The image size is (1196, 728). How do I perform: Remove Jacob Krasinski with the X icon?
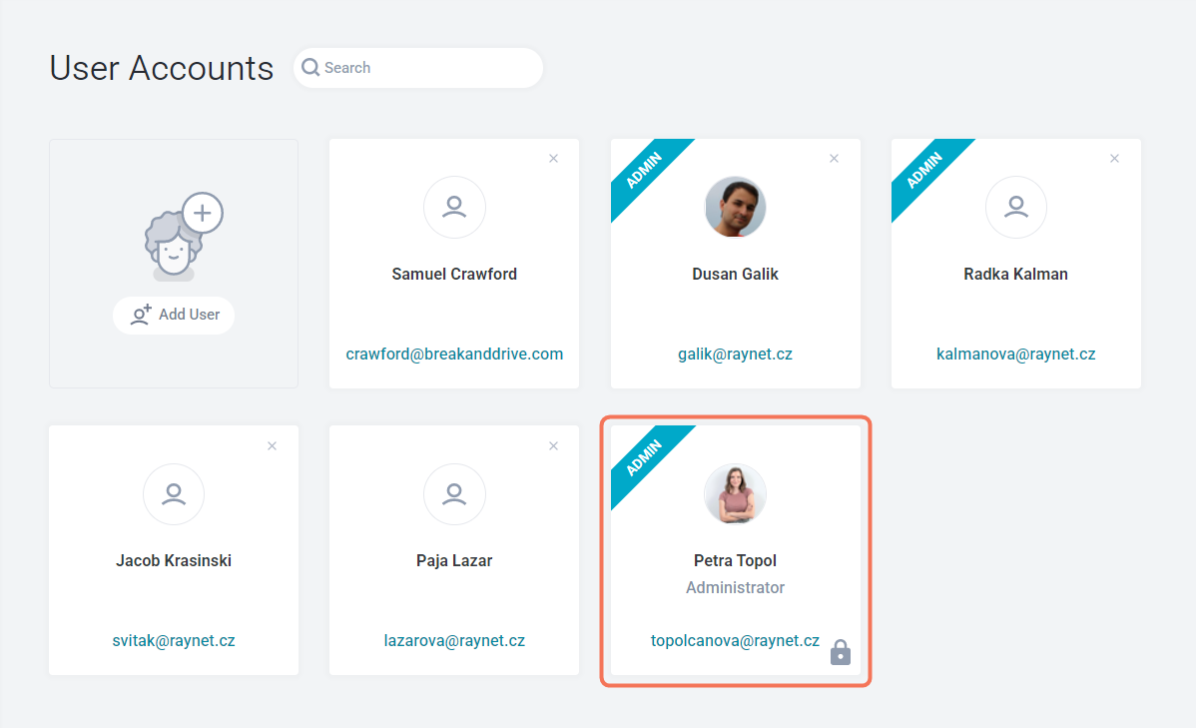pos(273,445)
